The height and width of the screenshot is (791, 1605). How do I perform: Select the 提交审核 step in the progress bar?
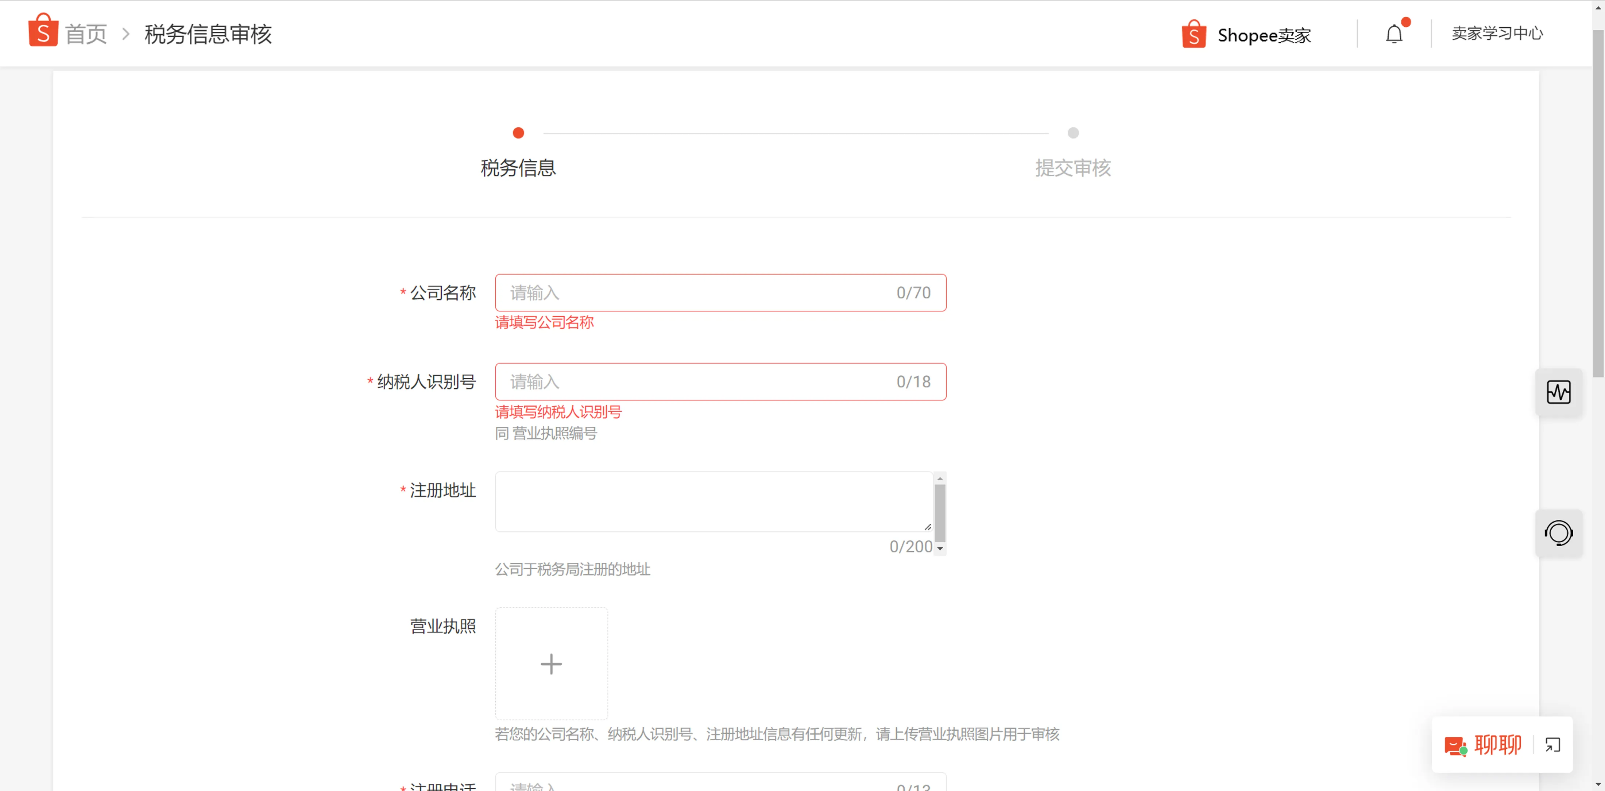coord(1072,168)
